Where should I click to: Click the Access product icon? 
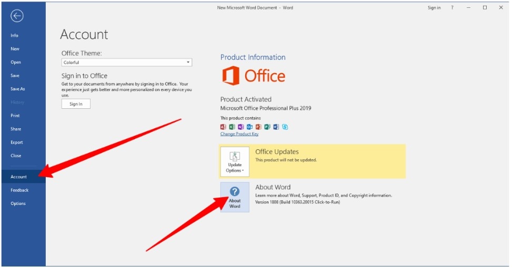[223, 127]
